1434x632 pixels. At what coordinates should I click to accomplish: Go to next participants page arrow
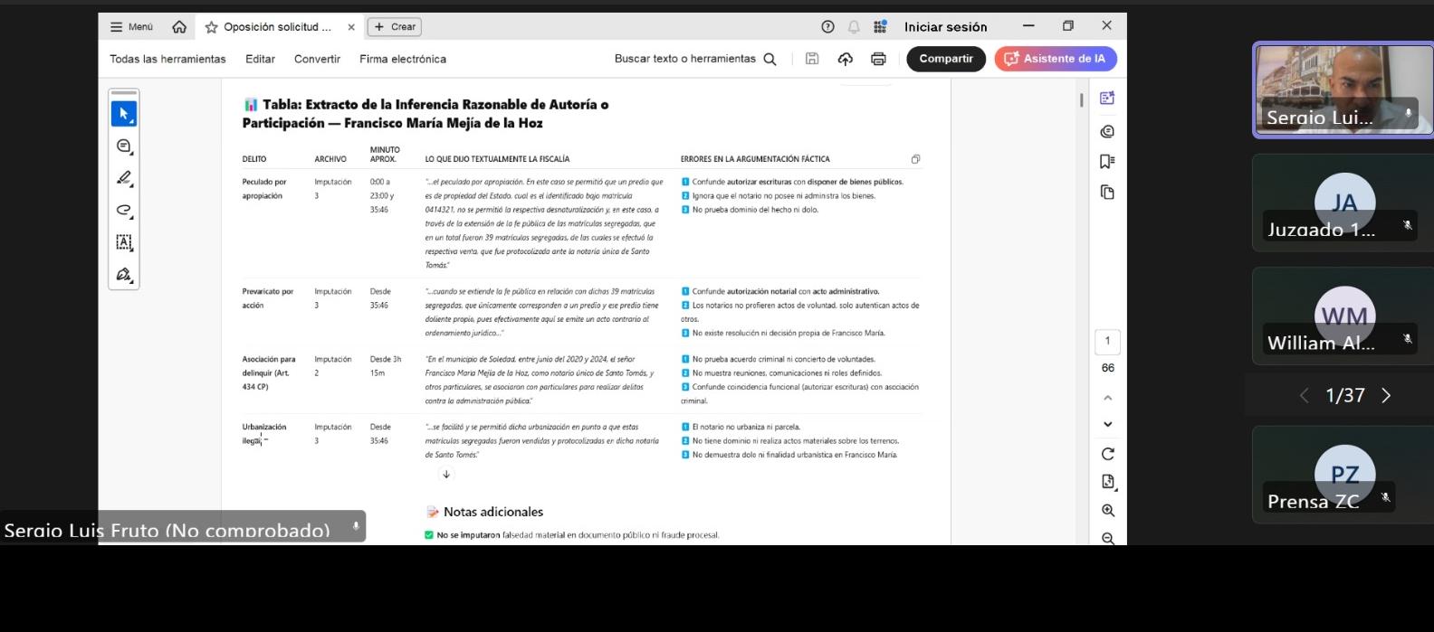click(x=1386, y=395)
